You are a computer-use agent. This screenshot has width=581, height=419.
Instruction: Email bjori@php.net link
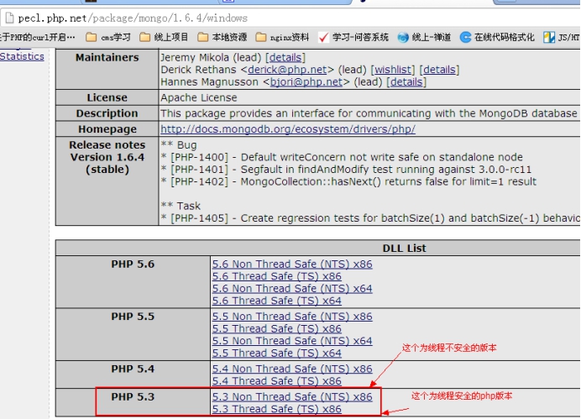[306, 82]
